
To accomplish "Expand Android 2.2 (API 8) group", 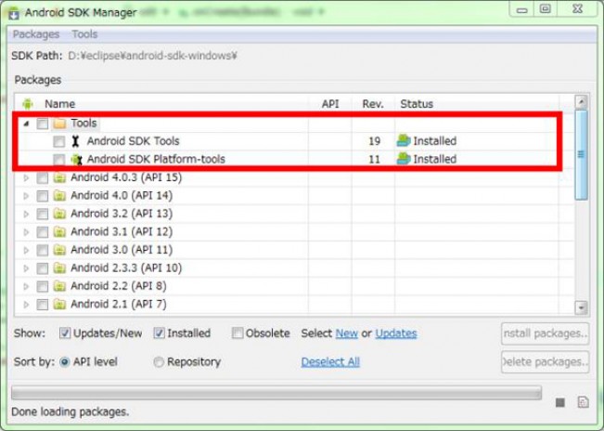I will tap(26, 286).
